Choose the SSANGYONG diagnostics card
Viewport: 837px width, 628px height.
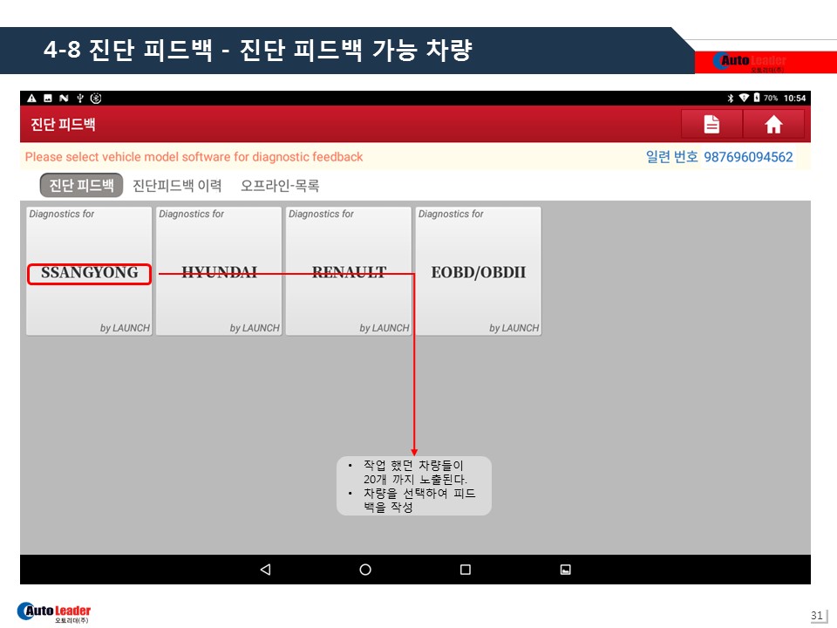coord(89,271)
